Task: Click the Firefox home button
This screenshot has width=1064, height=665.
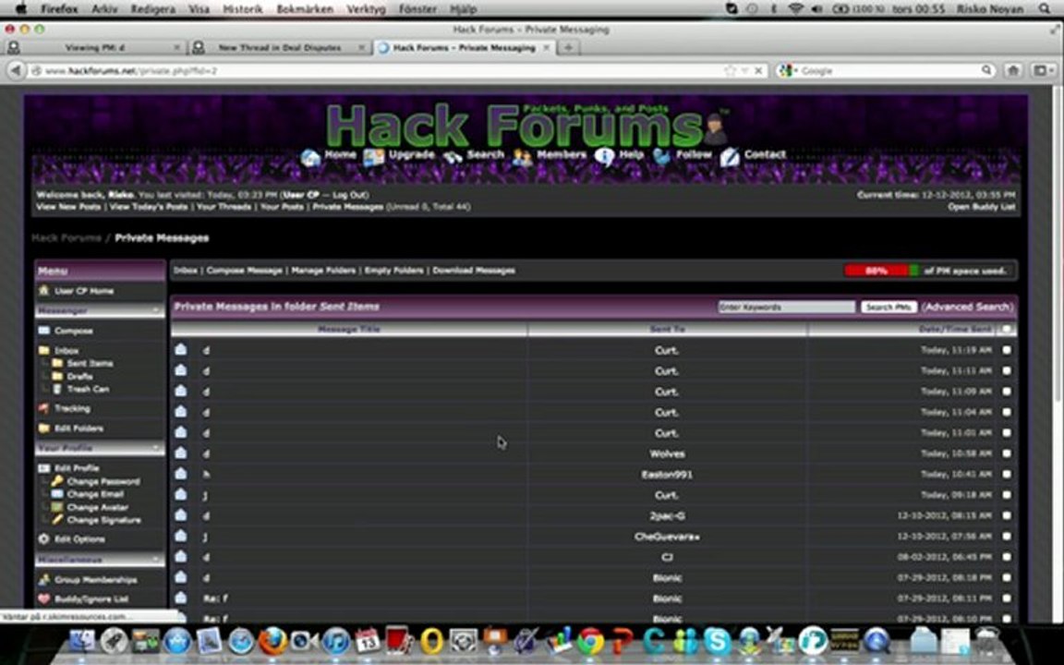Action: 1013,70
